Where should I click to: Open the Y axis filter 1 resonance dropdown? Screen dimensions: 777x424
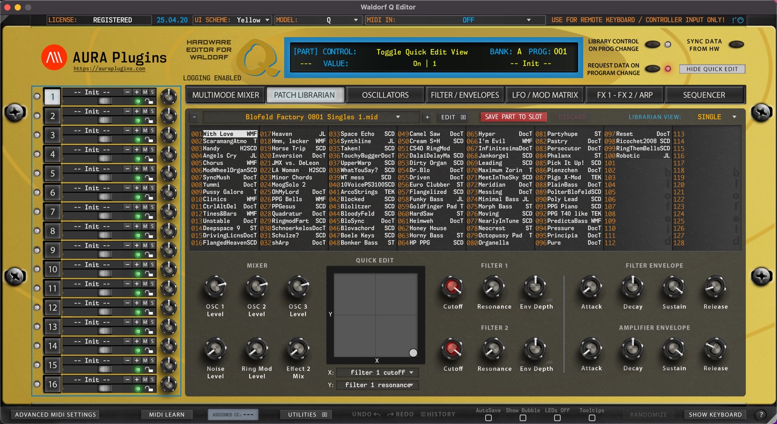[377, 385]
